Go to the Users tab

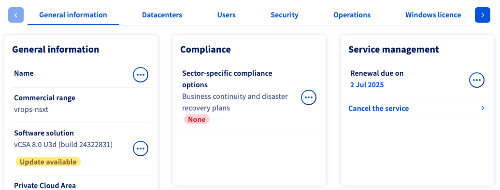227,15
